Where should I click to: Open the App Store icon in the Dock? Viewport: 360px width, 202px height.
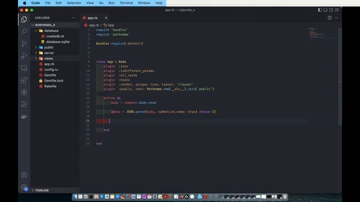pos(118,196)
